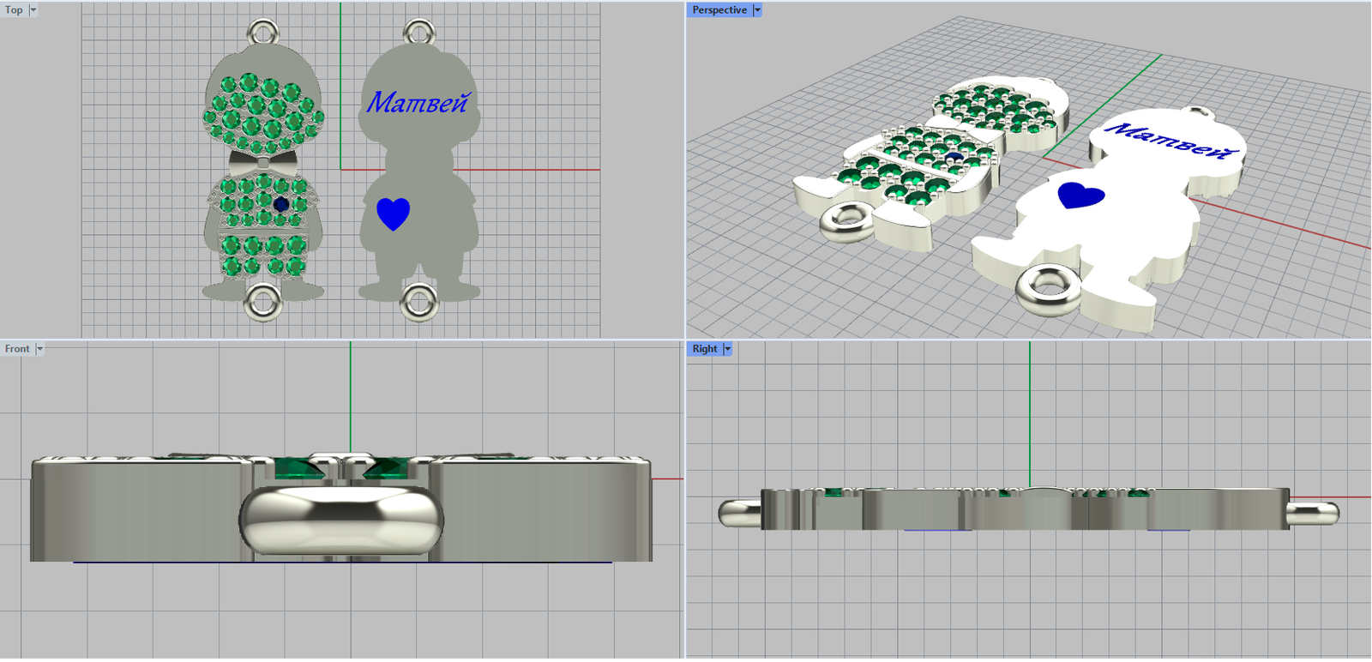Open the Top viewport dropdown arrow
1372x662 pixels.
(33, 10)
